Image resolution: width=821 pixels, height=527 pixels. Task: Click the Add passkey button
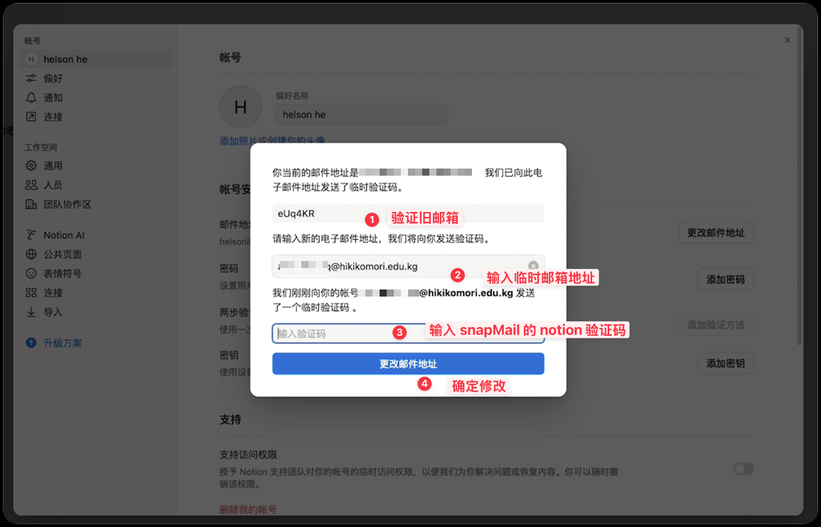click(x=725, y=363)
